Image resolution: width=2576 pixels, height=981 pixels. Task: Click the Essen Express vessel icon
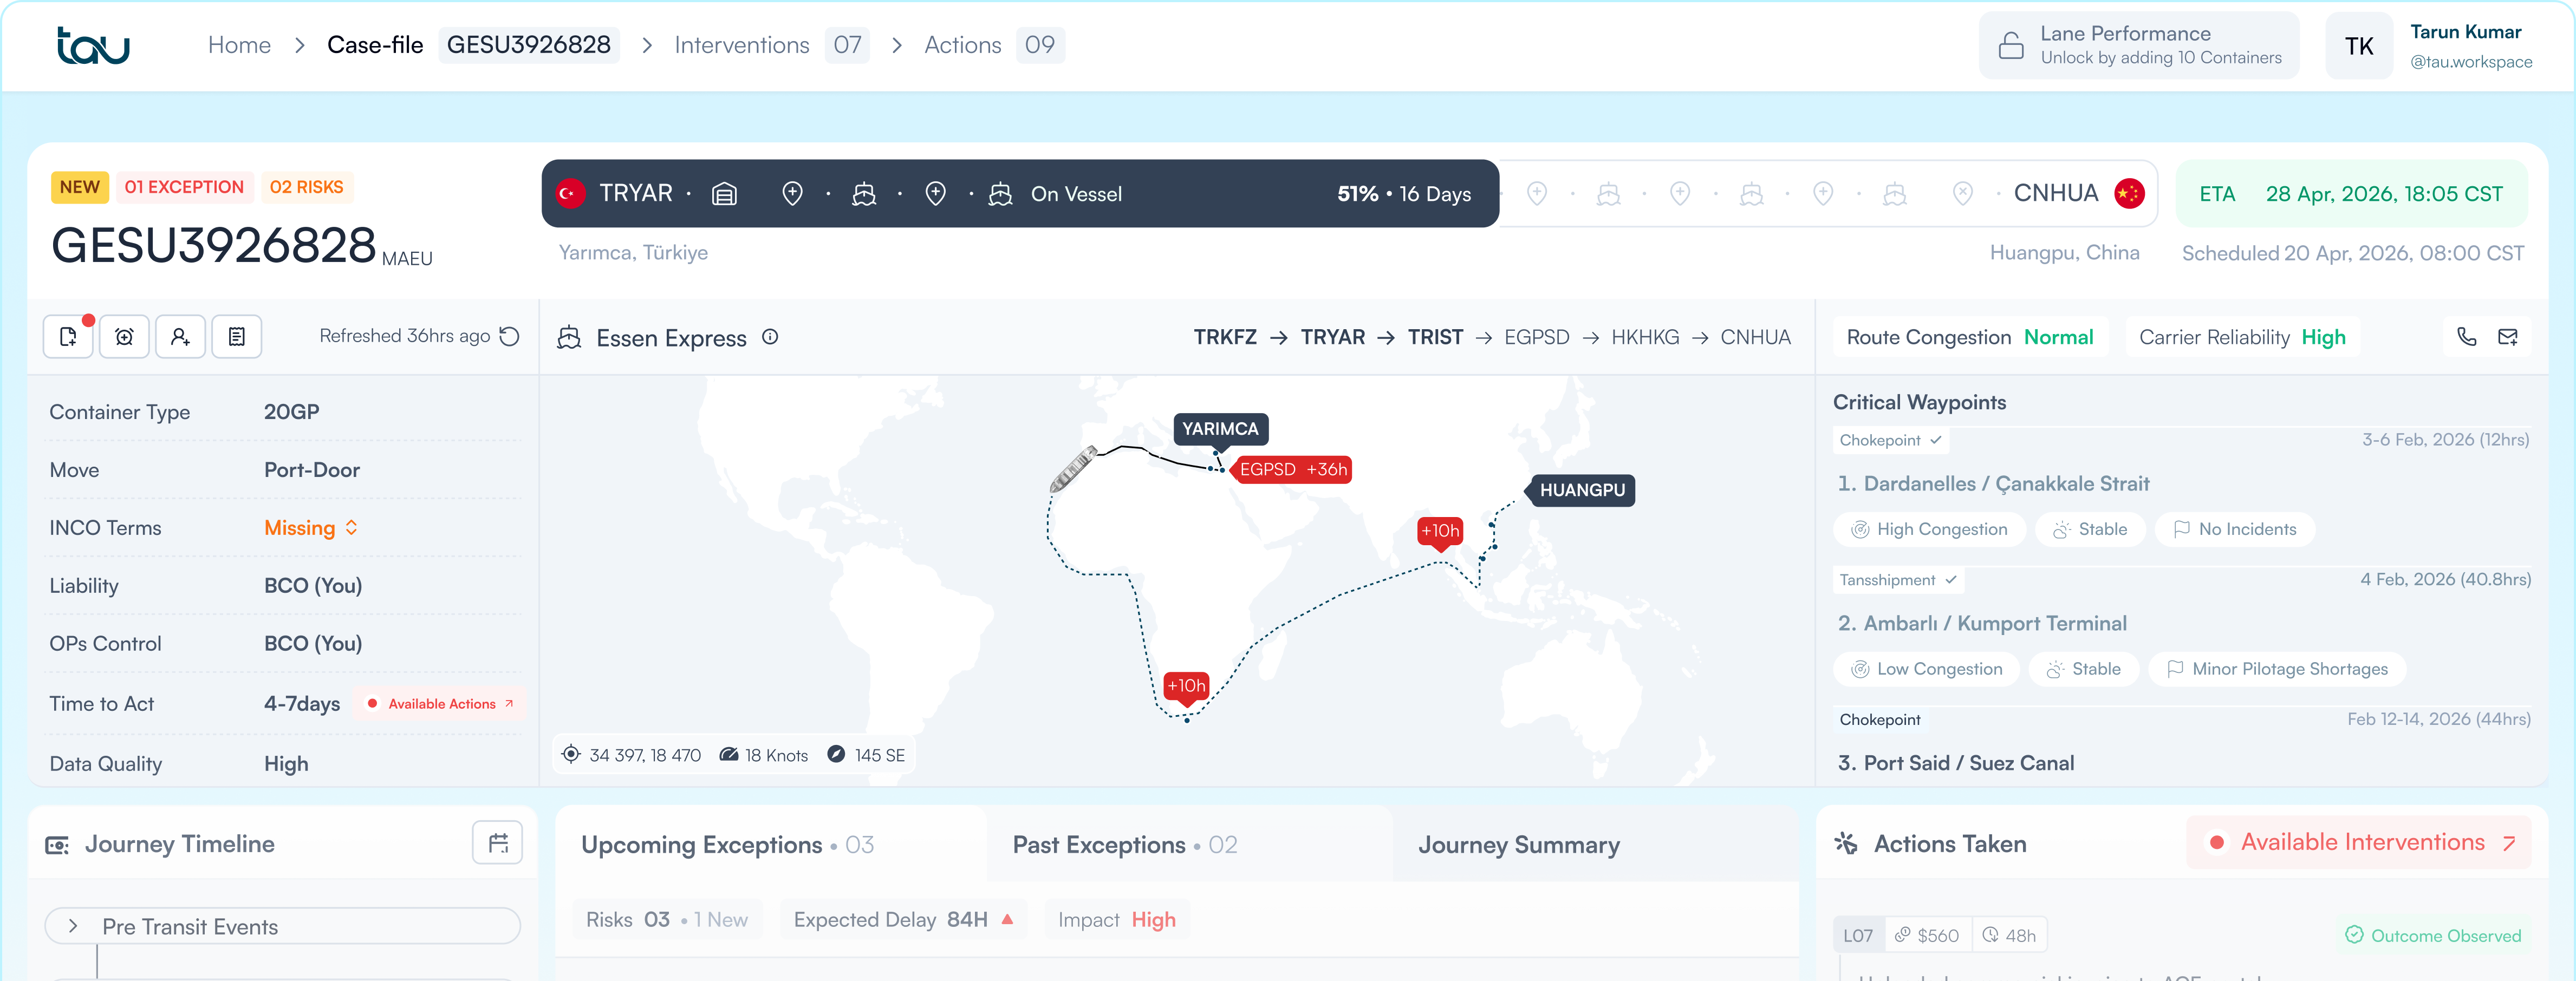point(569,338)
